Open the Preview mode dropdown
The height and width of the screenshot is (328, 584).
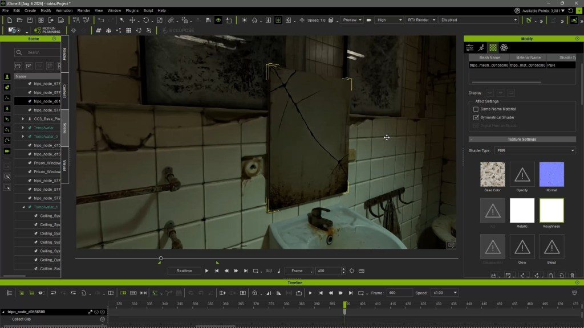pos(352,20)
